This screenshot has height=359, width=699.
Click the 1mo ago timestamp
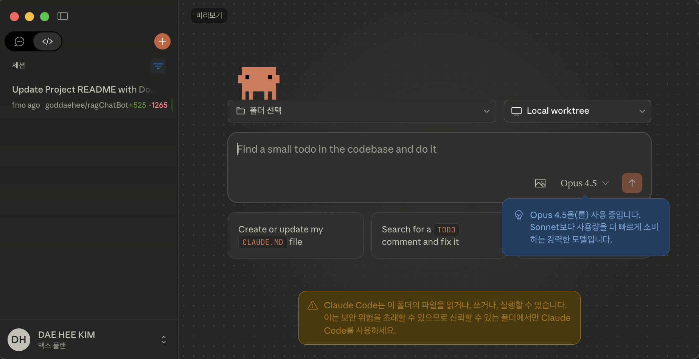26,105
